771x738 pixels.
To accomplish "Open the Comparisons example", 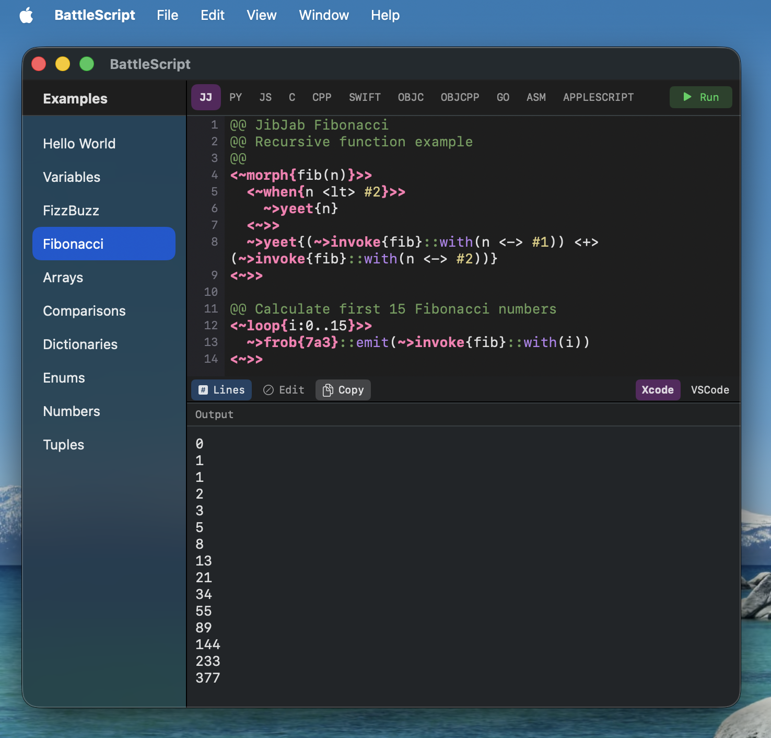I will 84,310.
